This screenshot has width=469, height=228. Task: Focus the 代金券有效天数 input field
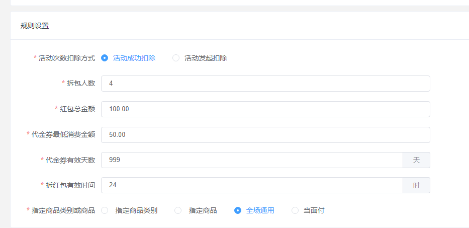click(x=252, y=160)
